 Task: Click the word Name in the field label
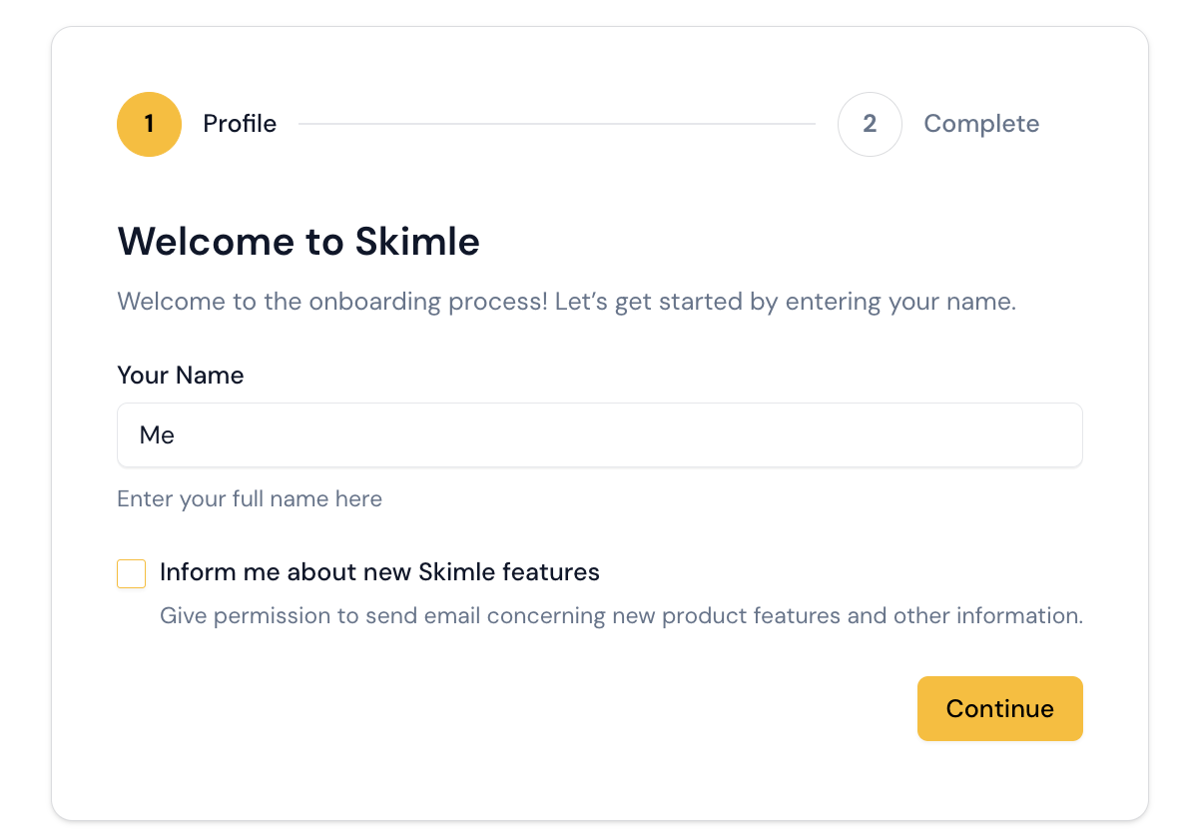pyautogui.click(x=210, y=376)
